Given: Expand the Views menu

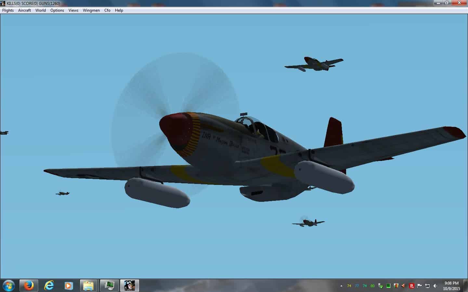Looking at the screenshot, I should click(73, 10).
